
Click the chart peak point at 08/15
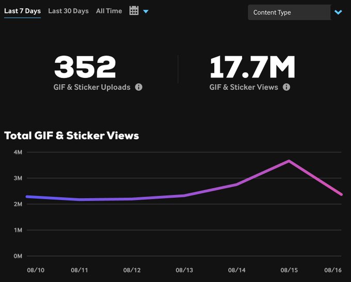(289, 161)
